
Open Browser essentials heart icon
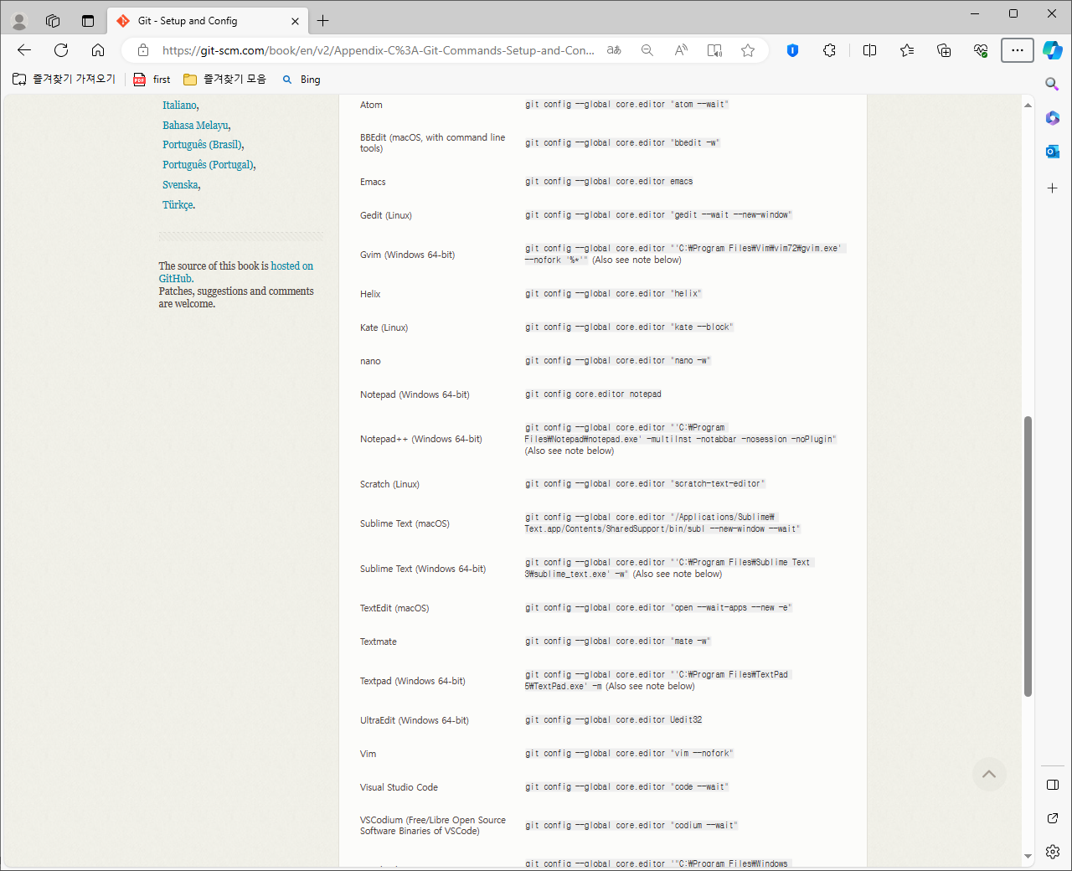coord(981,50)
